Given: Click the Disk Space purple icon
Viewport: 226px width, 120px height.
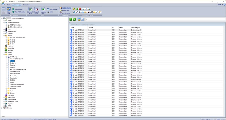Looking at the screenshot, I should coord(6,95).
